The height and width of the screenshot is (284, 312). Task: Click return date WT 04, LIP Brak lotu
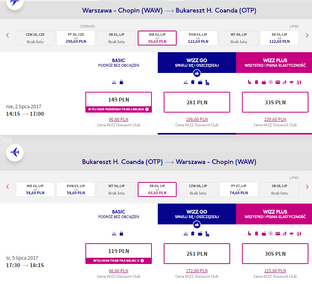tap(116, 189)
